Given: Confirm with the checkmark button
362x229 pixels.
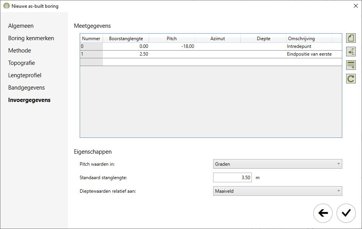Looking at the screenshot, I should pyautogui.click(x=346, y=213).
